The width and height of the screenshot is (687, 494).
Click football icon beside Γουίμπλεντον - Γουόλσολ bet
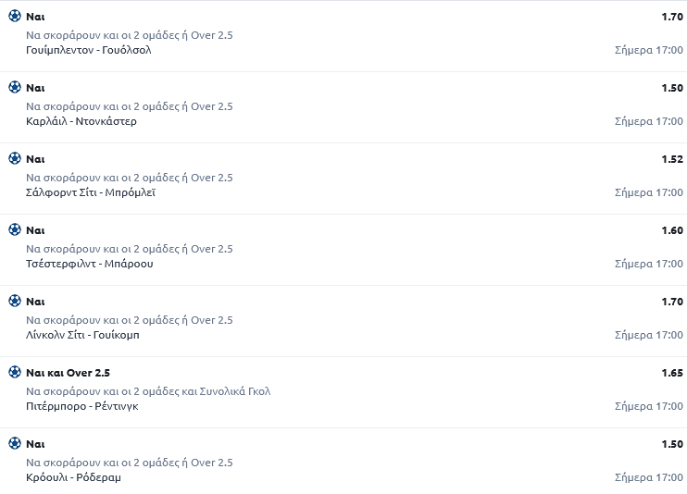pyautogui.click(x=15, y=16)
